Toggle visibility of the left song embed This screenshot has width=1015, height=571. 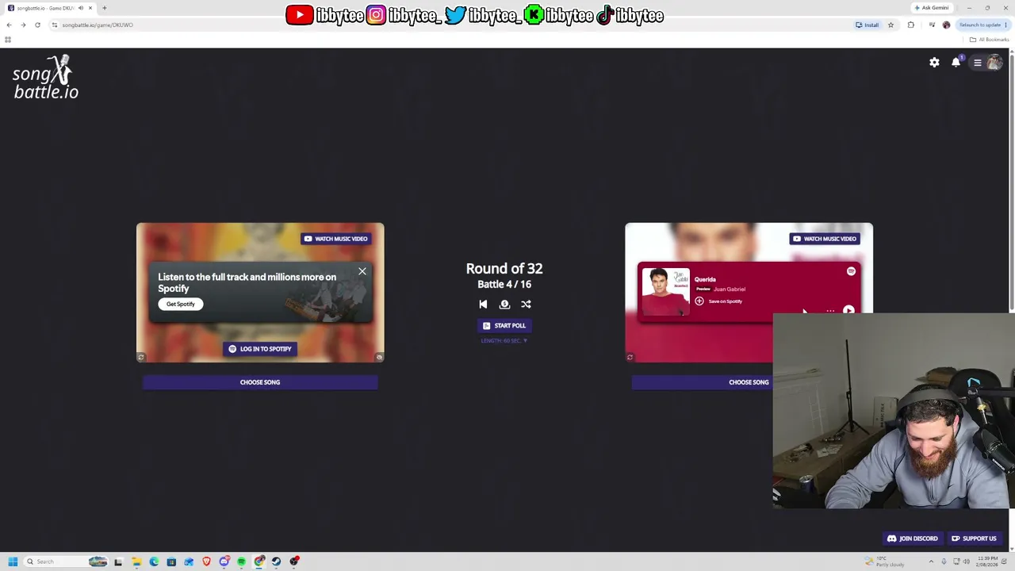pos(379,358)
